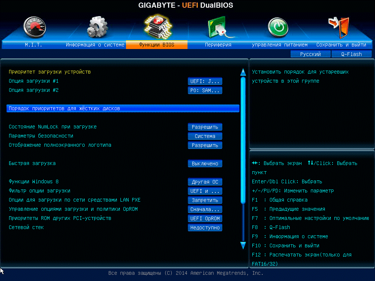Change PCI ROM priority value UEFI OpROM

point(205,218)
